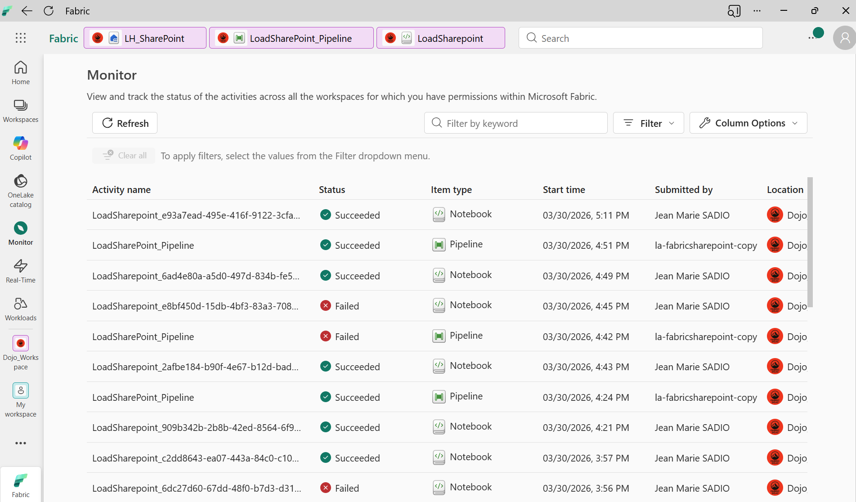Launch Copilot from the sidebar
This screenshot has height=502, width=856.
(x=21, y=148)
